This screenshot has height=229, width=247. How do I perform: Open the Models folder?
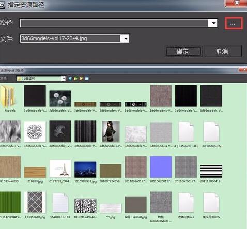click(9, 98)
